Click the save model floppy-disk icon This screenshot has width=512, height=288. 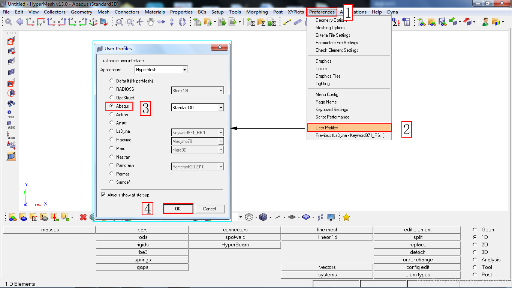(x=442, y=22)
